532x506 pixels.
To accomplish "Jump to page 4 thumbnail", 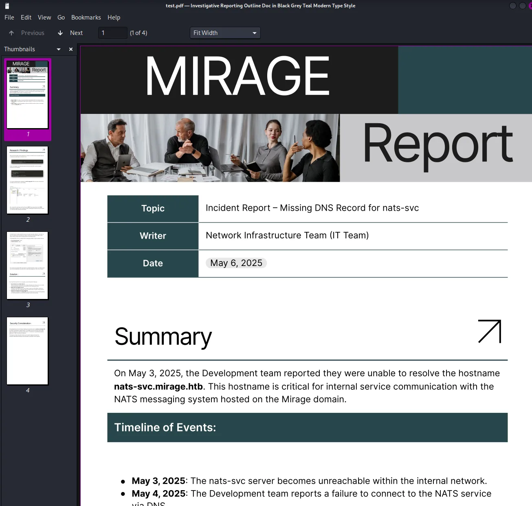I will pyautogui.click(x=28, y=351).
